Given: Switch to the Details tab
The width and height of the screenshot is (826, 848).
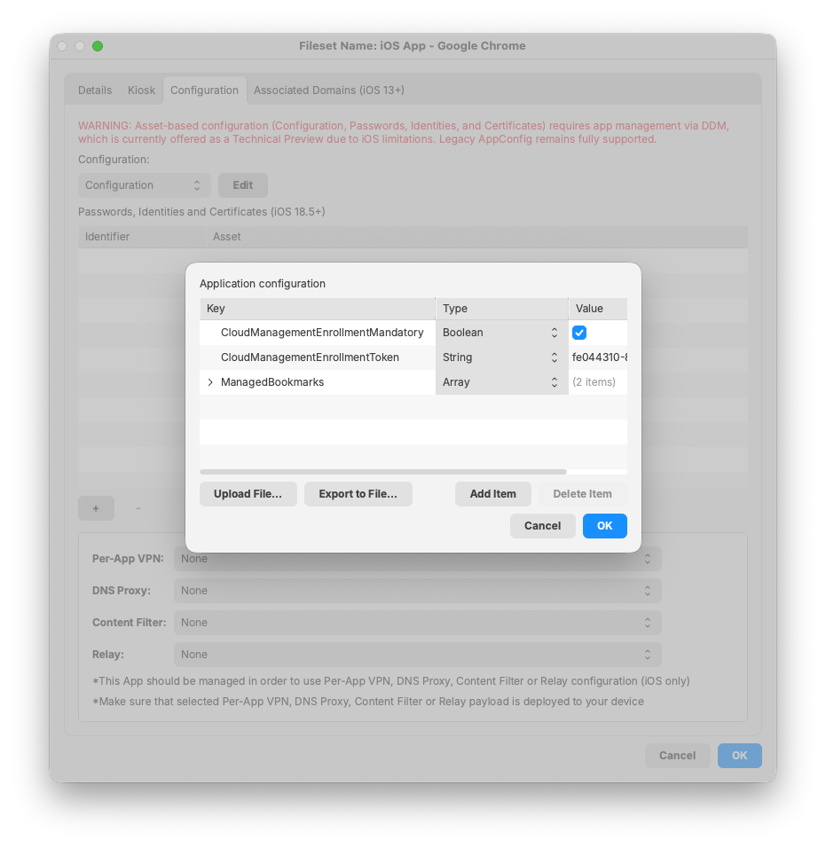Looking at the screenshot, I should pos(95,90).
